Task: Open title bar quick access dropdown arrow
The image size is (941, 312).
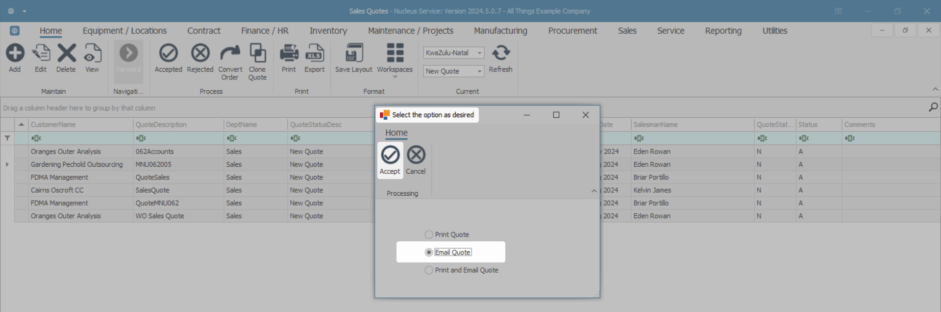Action: tap(24, 11)
